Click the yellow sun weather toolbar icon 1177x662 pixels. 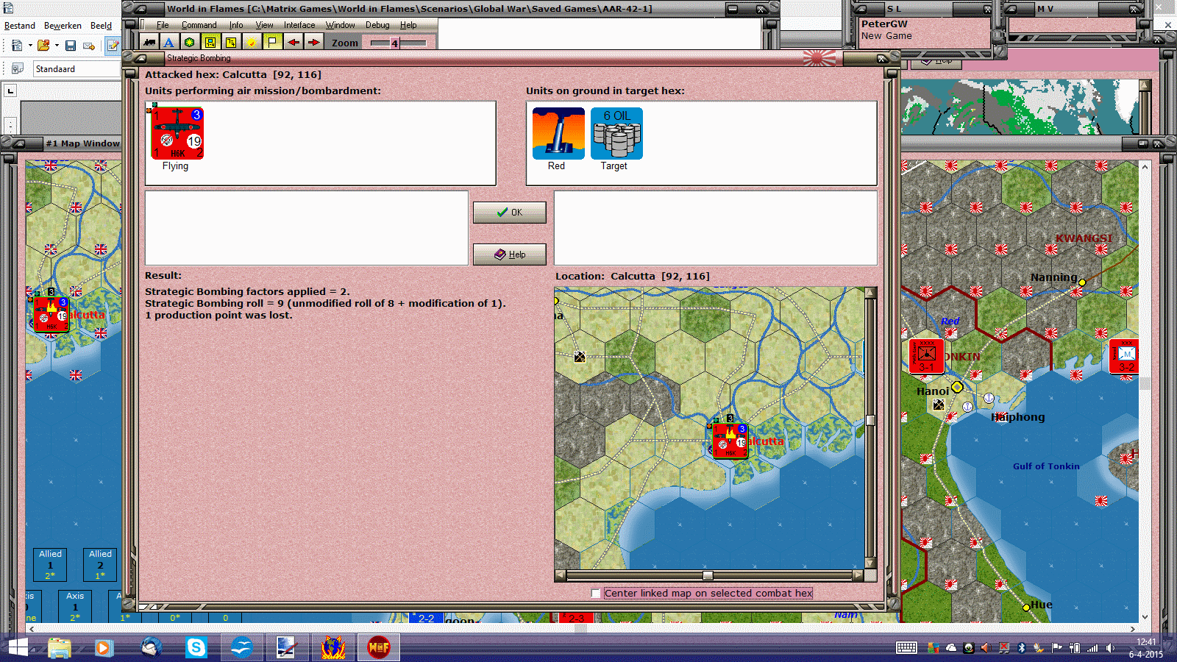252,42
